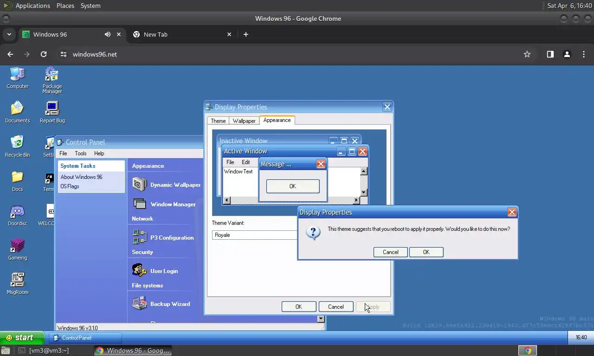Open the Chrome tab search dropdown

[9, 34]
